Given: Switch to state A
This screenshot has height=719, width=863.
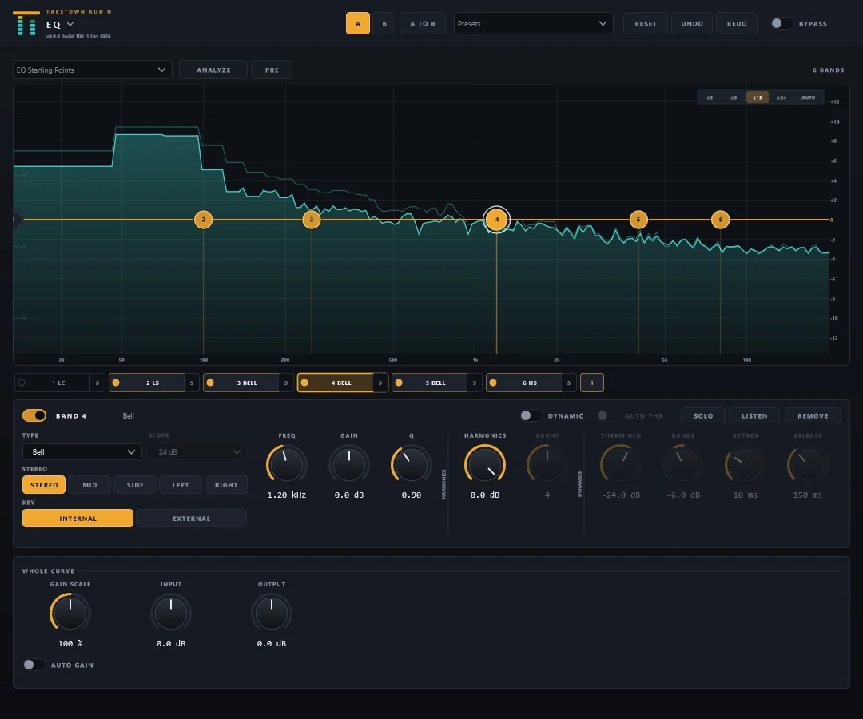Looking at the screenshot, I should (358, 24).
